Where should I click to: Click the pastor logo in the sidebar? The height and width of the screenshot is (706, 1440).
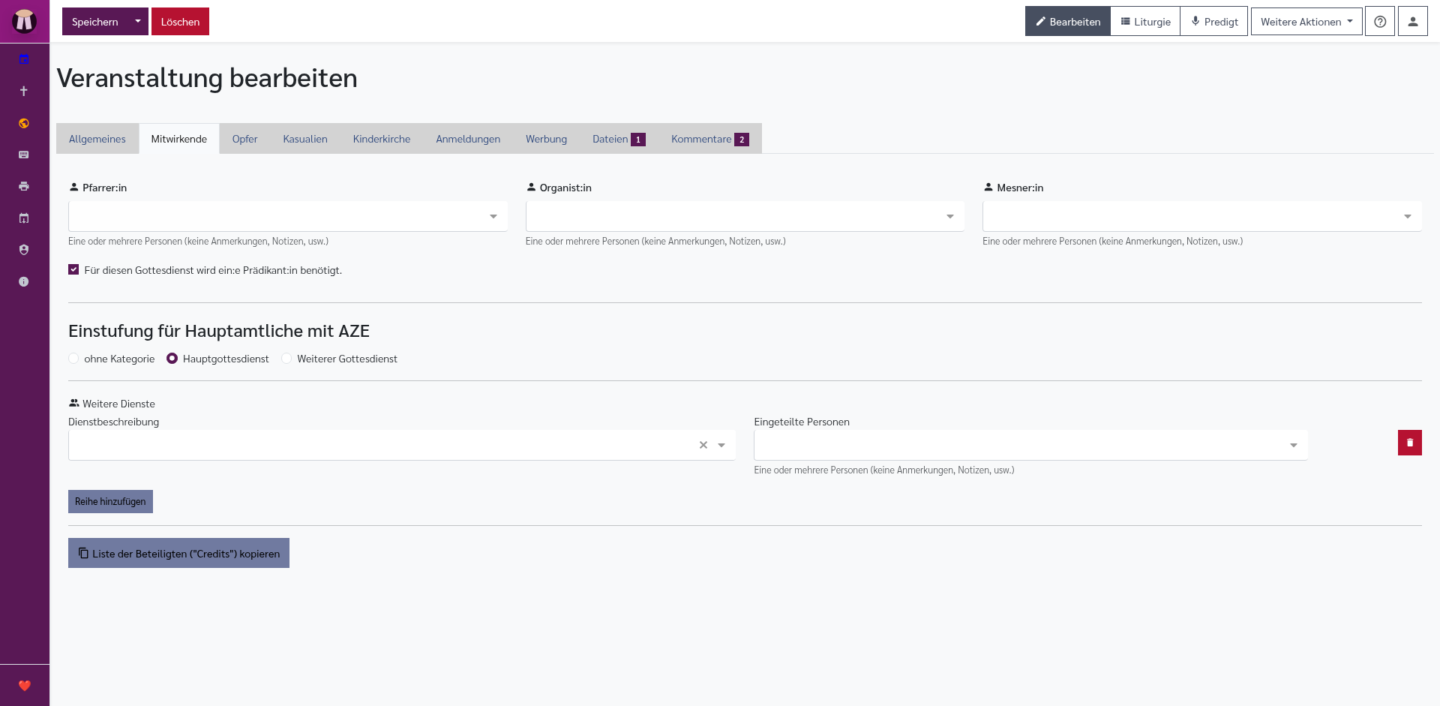click(24, 21)
